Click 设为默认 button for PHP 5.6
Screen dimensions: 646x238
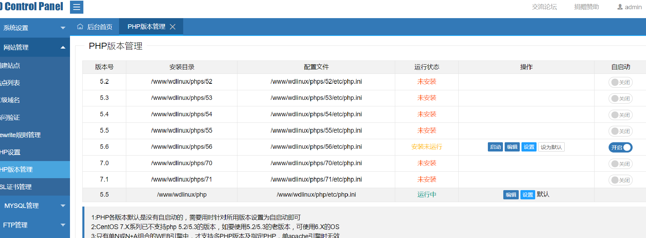point(551,147)
